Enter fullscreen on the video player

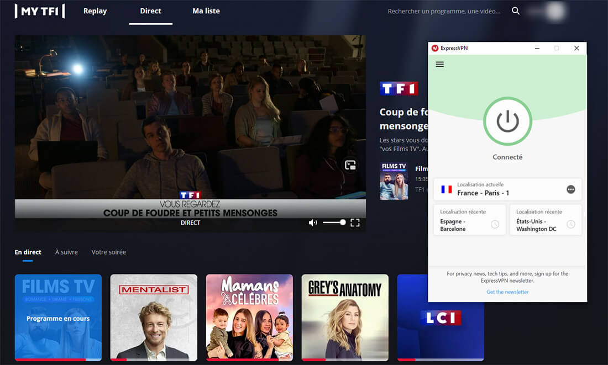tap(355, 223)
